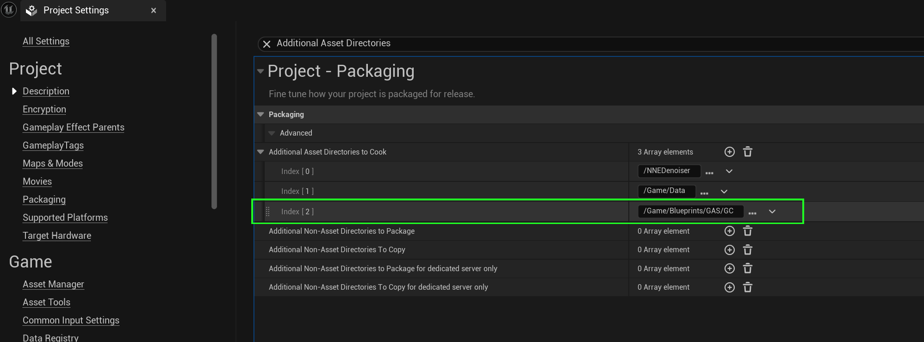Viewport: 924px width, 342px height.
Task: Collapse the Packaging category section
Action: (260, 114)
